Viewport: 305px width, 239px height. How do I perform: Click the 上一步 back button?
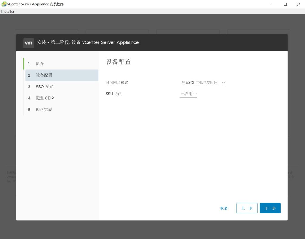tap(247, 208)
